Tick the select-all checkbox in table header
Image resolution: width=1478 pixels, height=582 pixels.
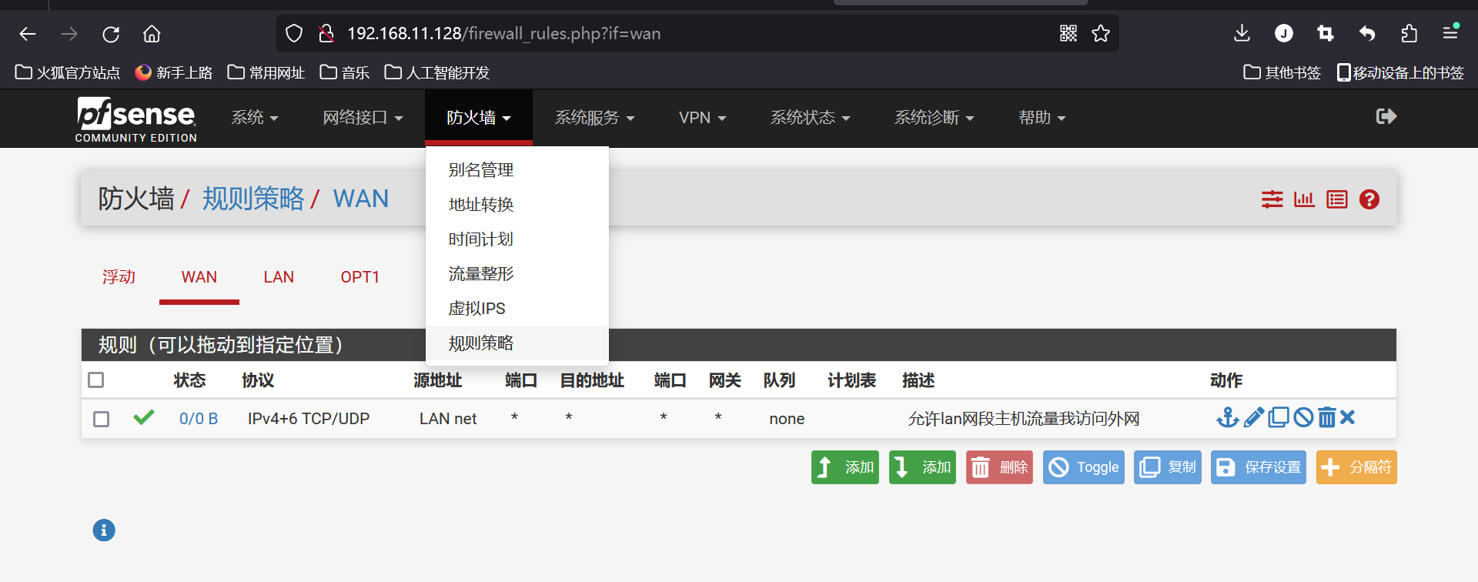click(96, 380)
